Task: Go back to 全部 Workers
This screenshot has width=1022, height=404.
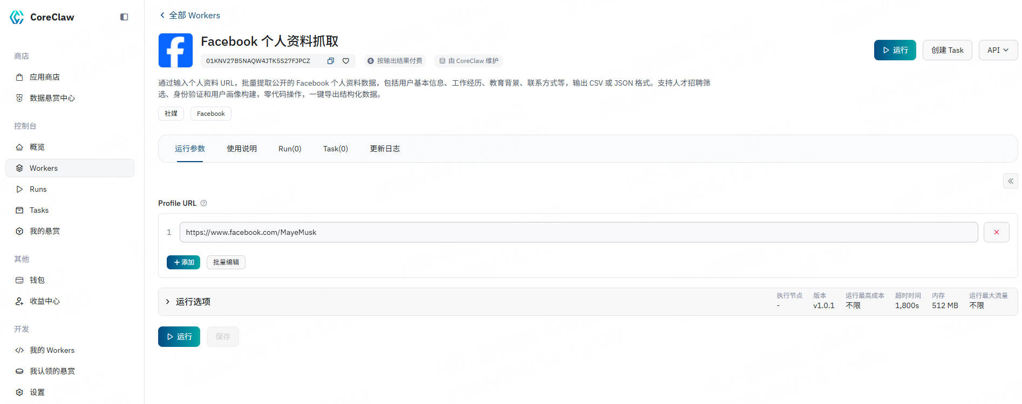Action: (189, 16)
